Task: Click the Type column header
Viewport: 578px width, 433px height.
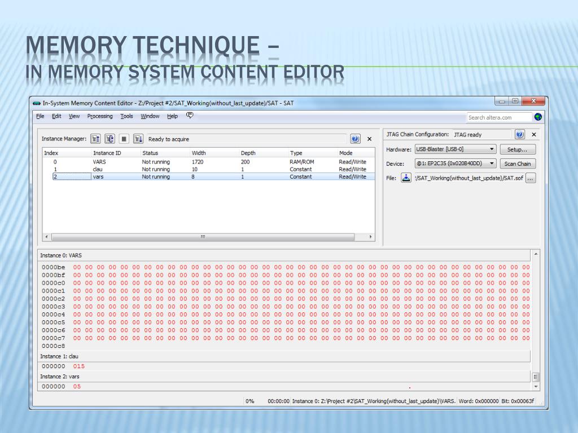Action: coord(313,153)
